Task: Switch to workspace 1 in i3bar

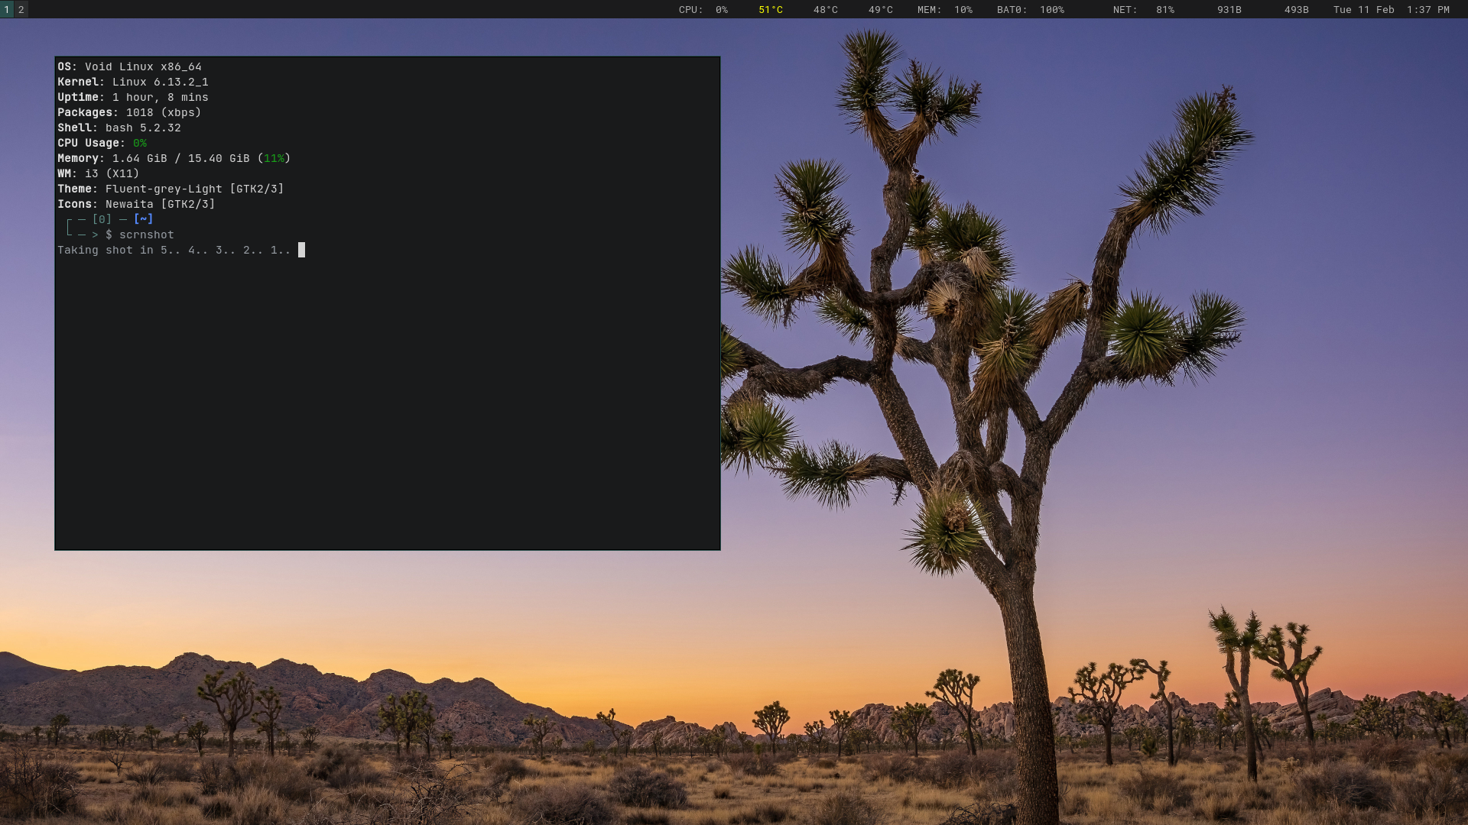Action: click(x=7, y=9)
